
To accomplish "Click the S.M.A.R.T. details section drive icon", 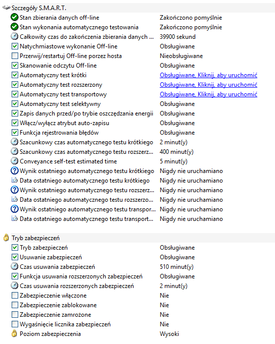I will pos(6,8).
